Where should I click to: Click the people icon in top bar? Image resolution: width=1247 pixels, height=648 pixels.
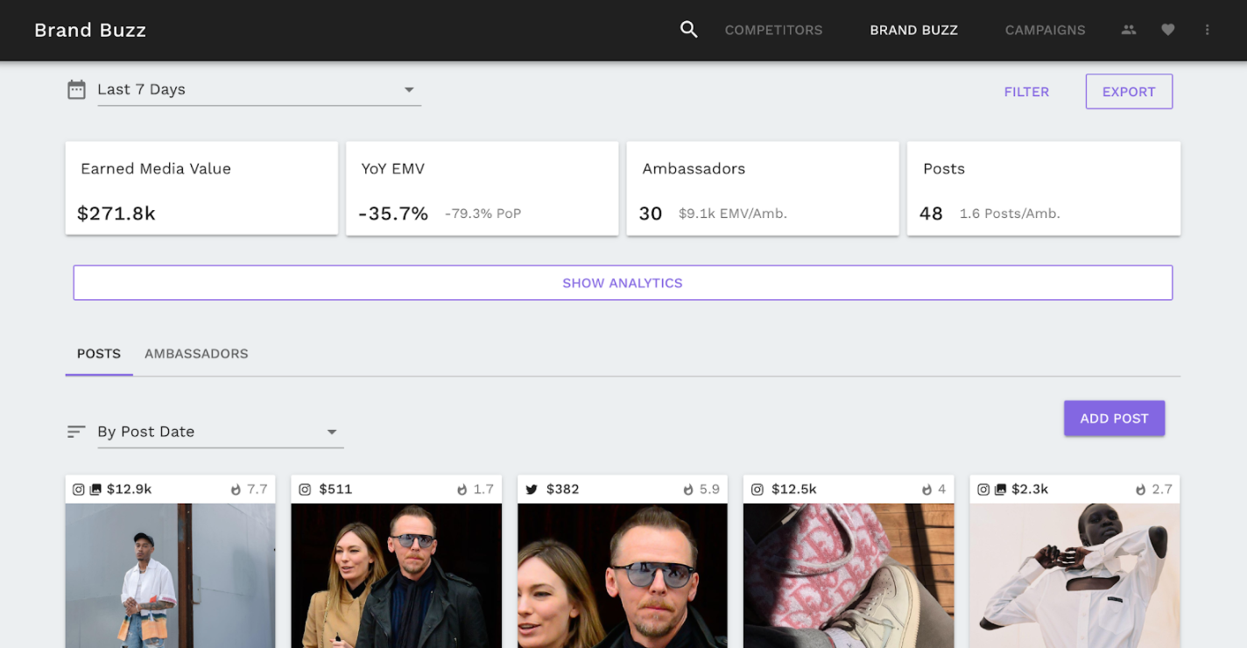[1129, 30]
